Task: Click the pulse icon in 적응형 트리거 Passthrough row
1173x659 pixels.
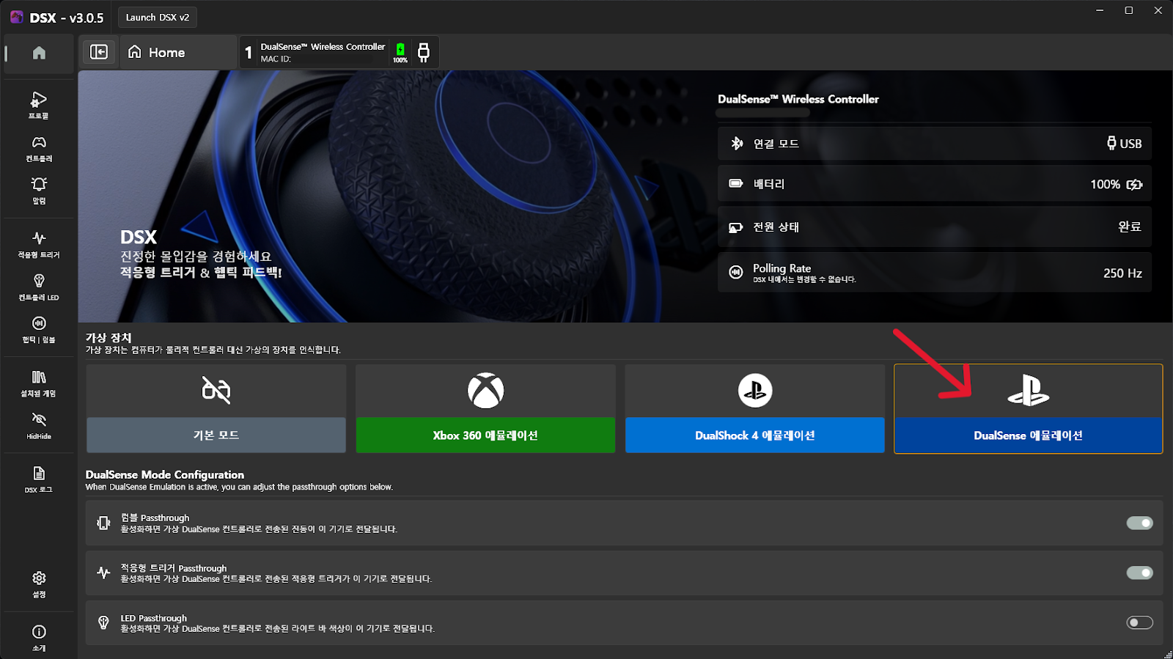Action: (103, 573)
